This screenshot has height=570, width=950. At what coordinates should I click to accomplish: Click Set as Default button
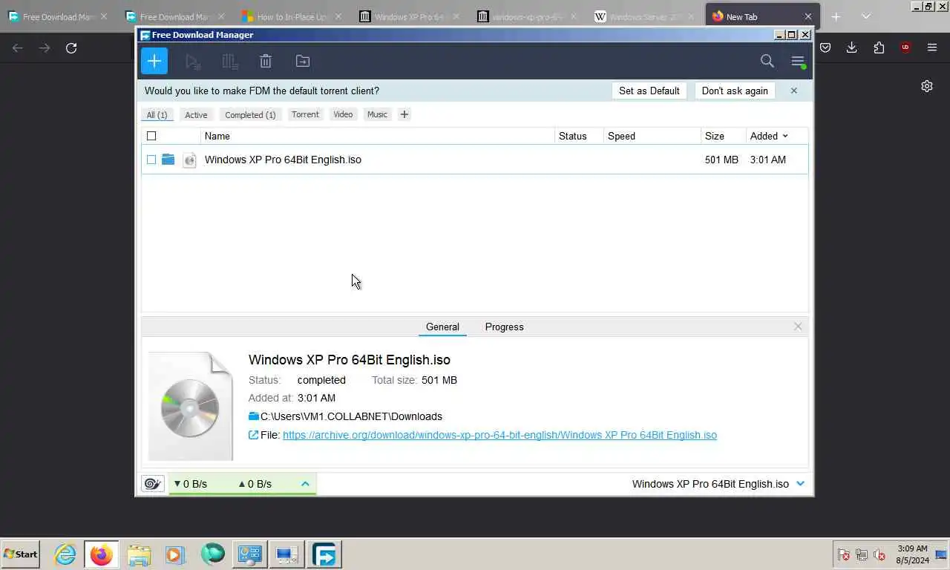point(649,91)
